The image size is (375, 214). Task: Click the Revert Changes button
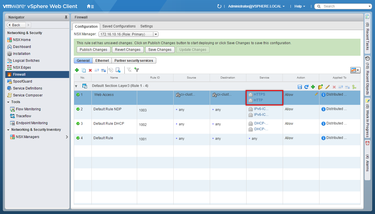coord(128,50)
